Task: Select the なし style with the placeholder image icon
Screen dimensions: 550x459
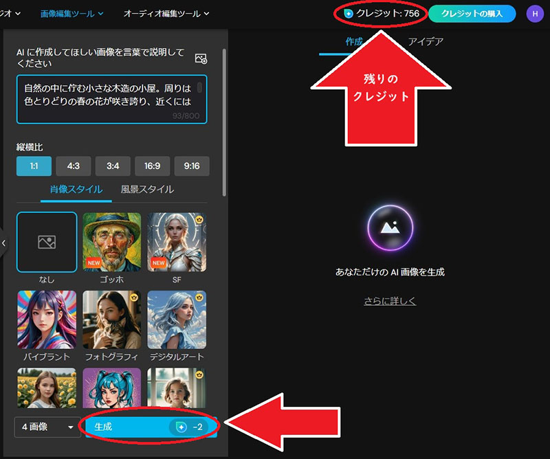Action: [46, 243]
